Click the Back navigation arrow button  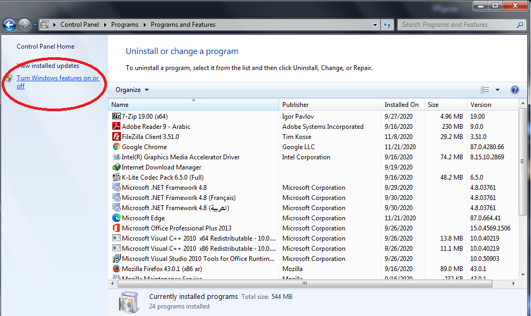[9, 25]
